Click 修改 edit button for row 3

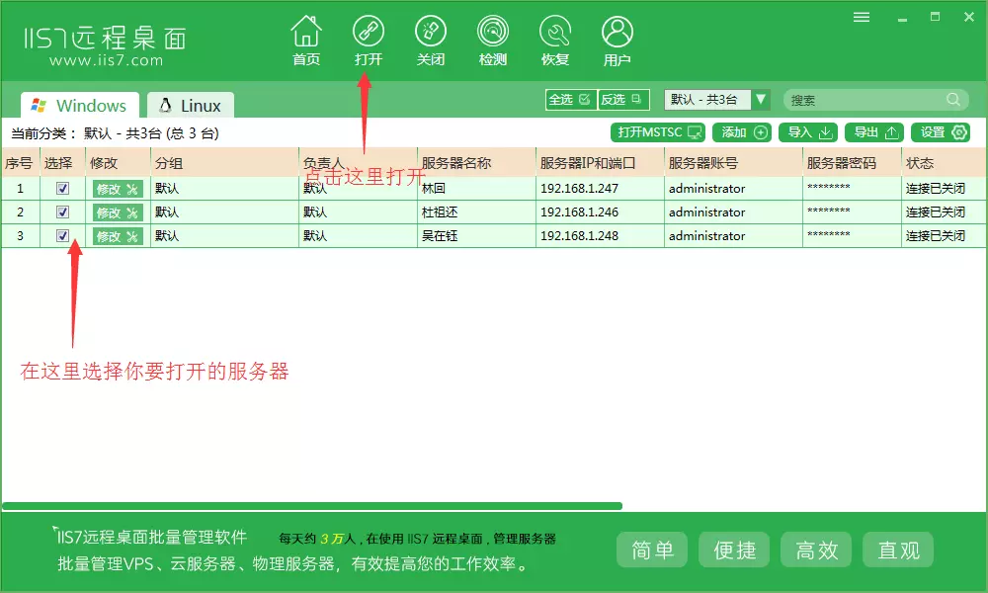point(118,236)
